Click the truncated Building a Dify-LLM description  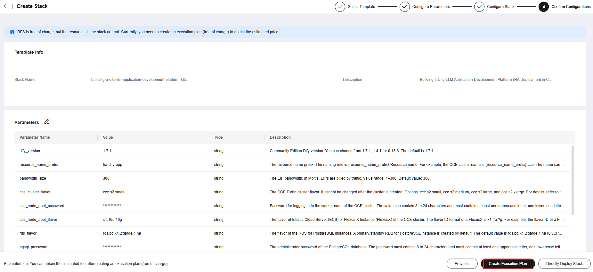(x=486, y=80)
